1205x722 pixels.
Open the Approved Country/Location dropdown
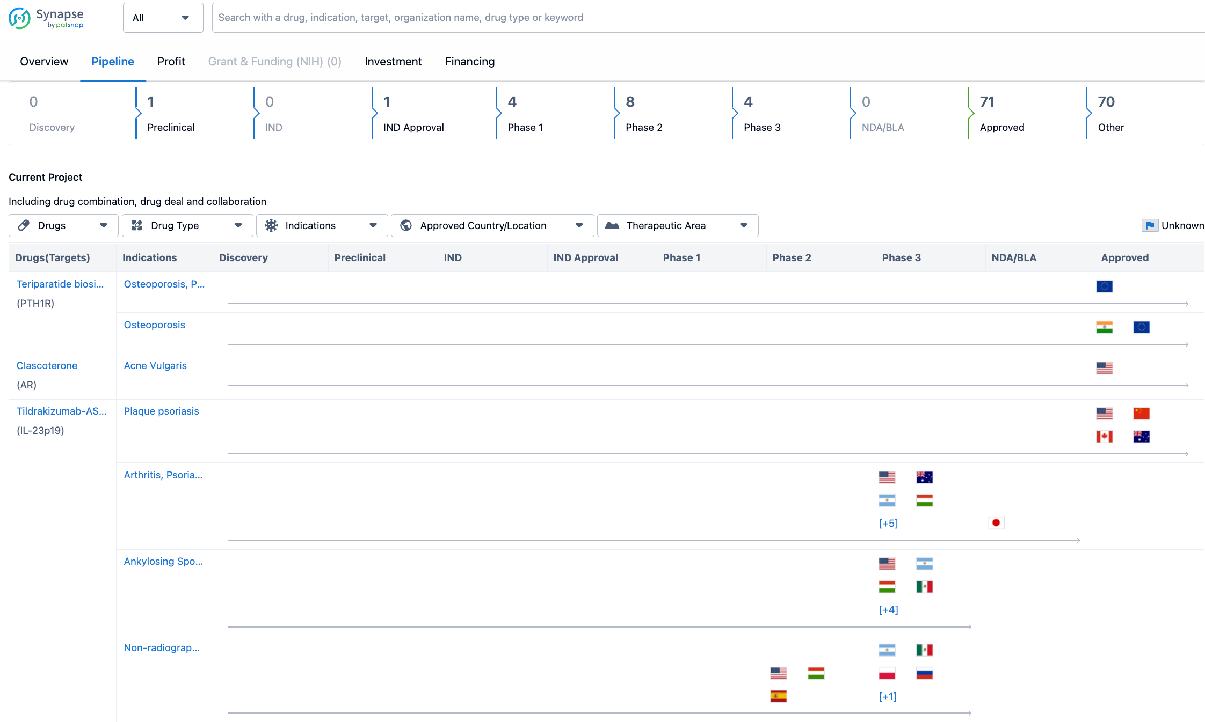492,226
